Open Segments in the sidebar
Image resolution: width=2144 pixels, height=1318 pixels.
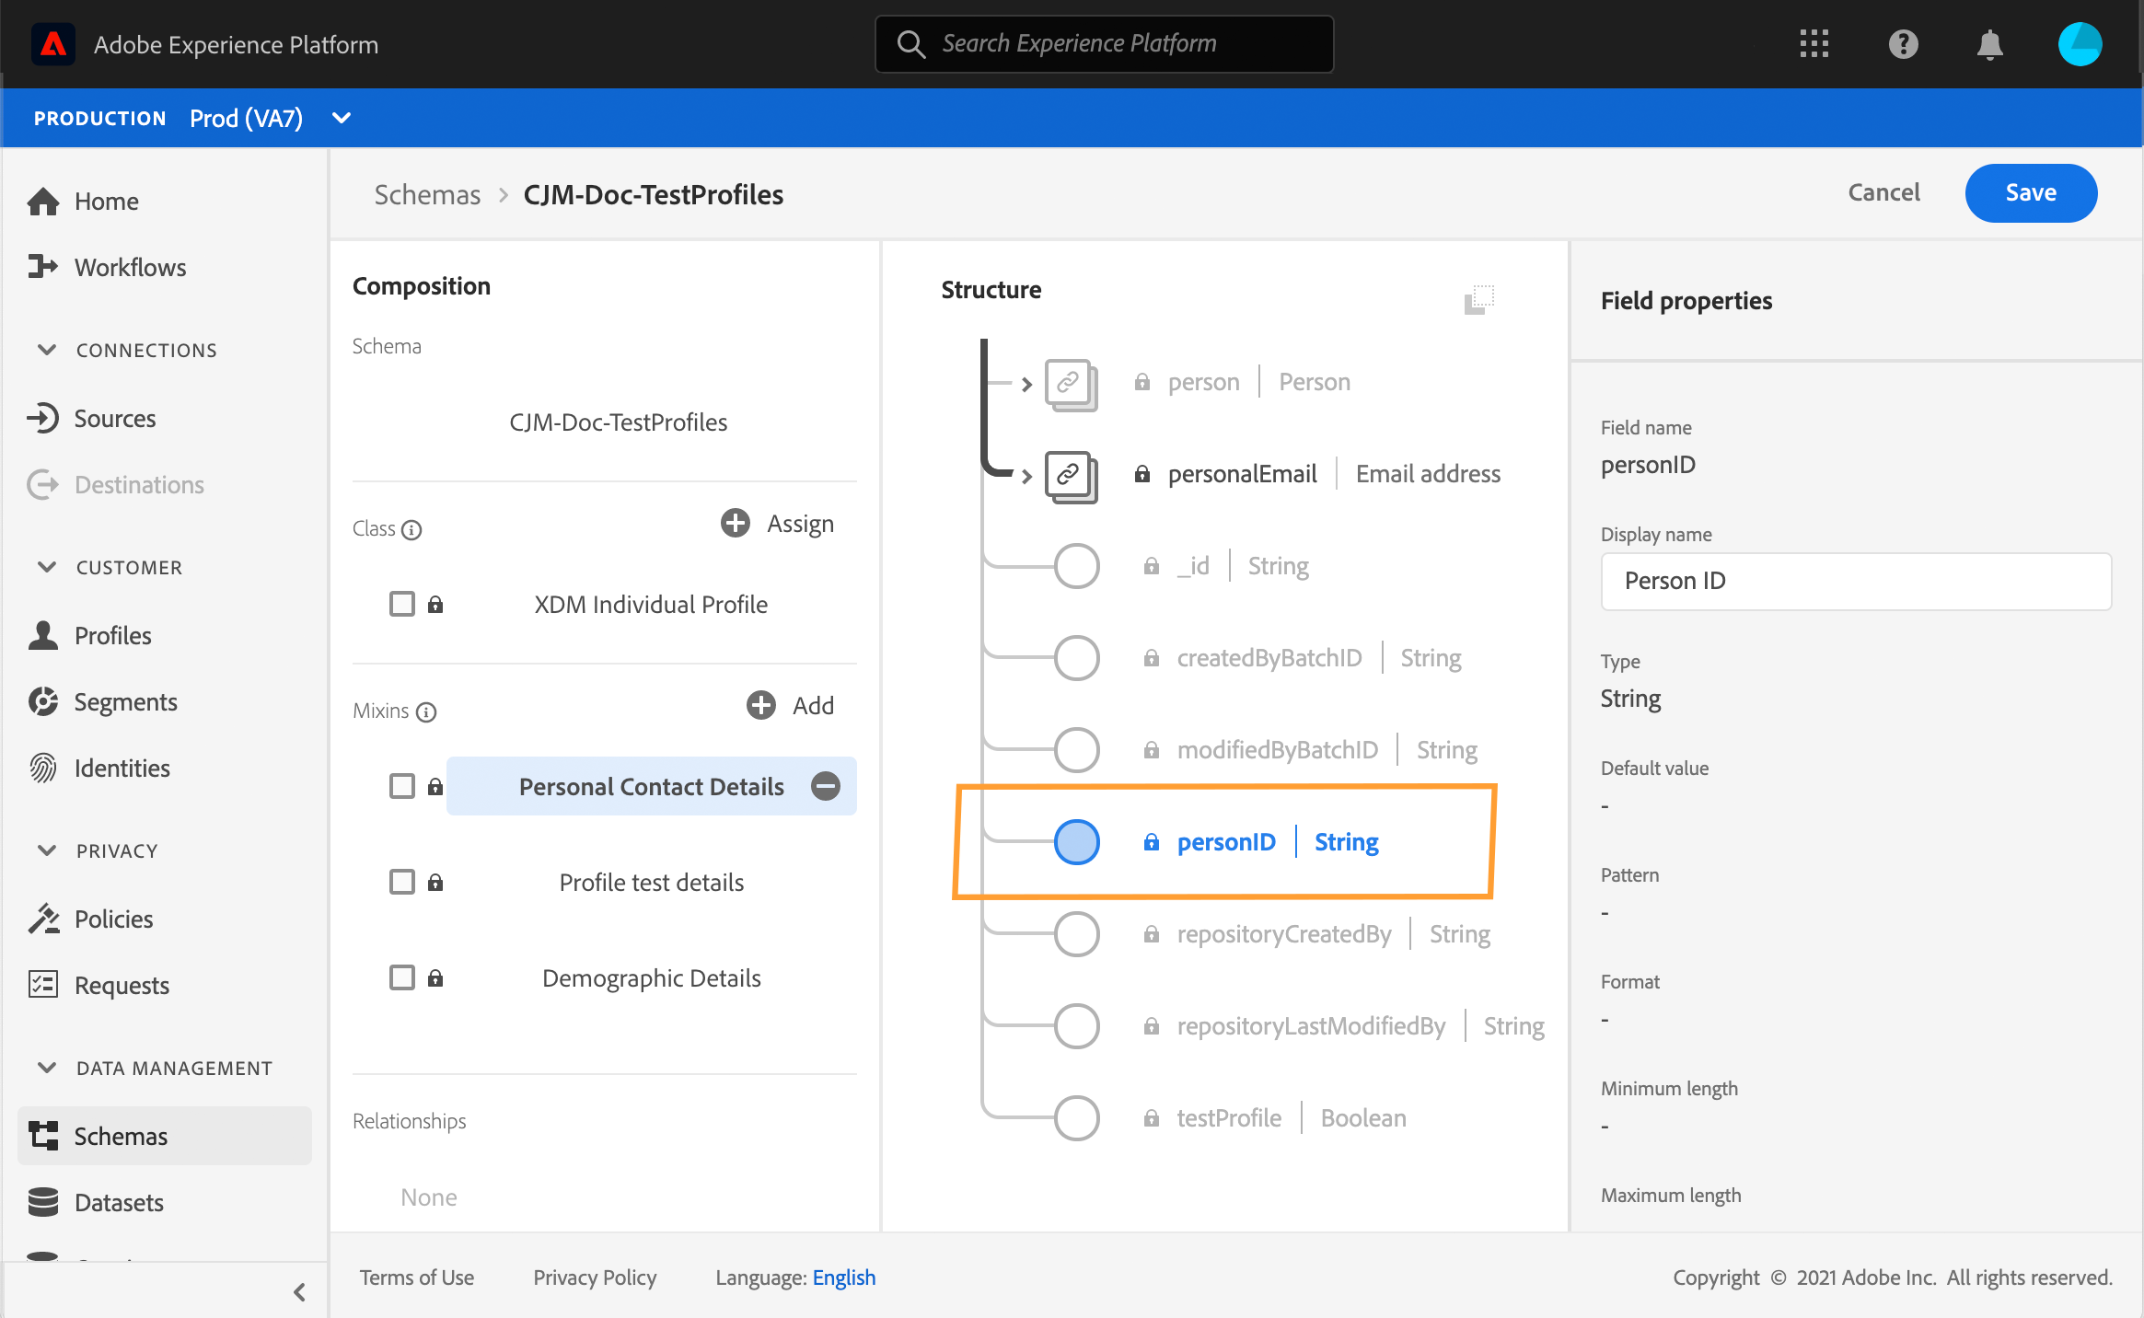125,702
